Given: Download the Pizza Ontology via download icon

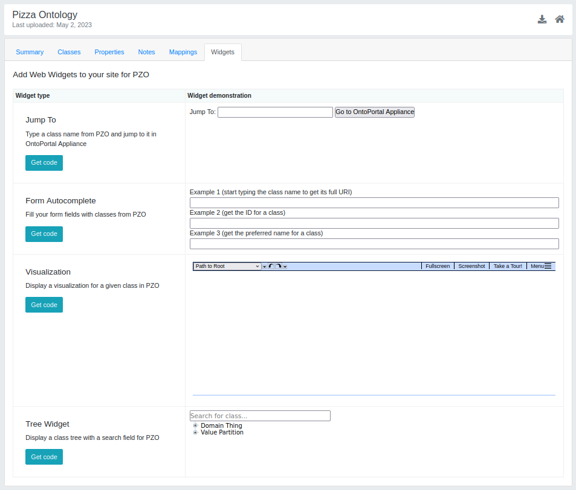Looking at the screenshot, I should pos(542,19).
